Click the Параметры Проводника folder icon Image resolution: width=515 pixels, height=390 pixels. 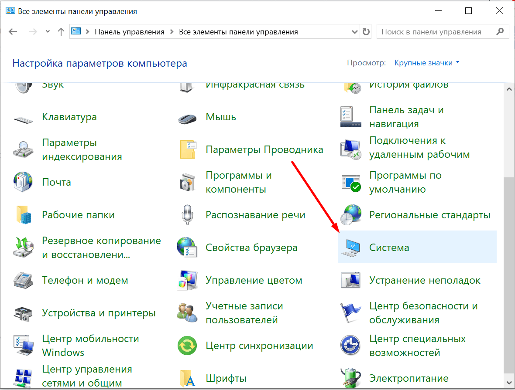tap(188, 149)
